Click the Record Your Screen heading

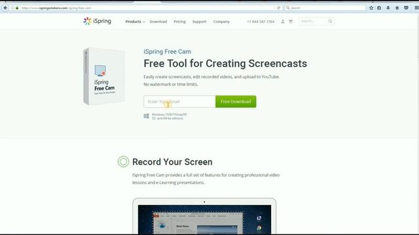[172, 162]
